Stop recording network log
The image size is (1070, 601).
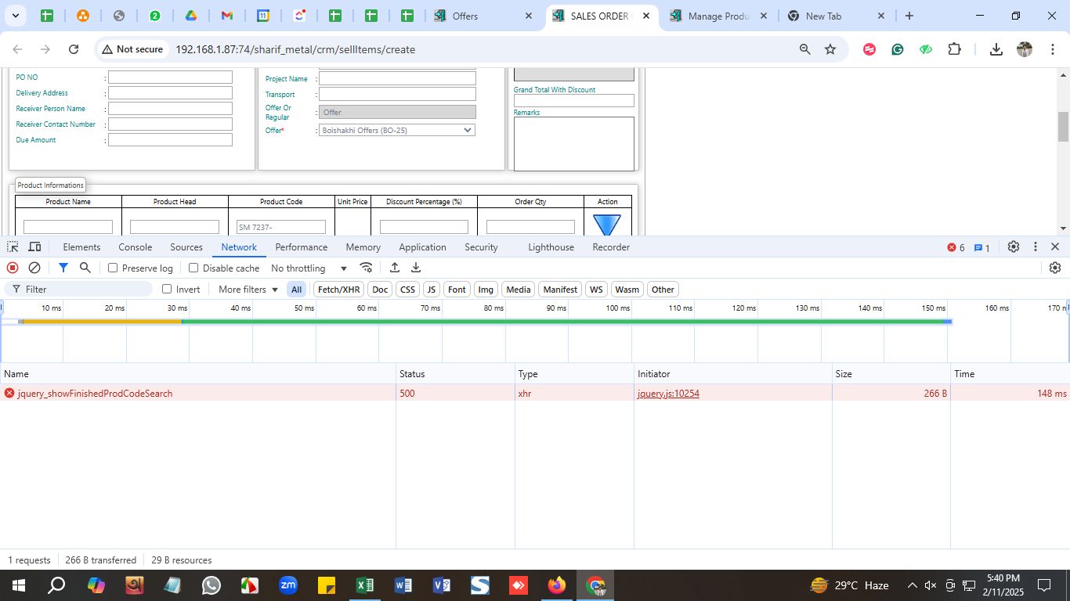point(13,268)
